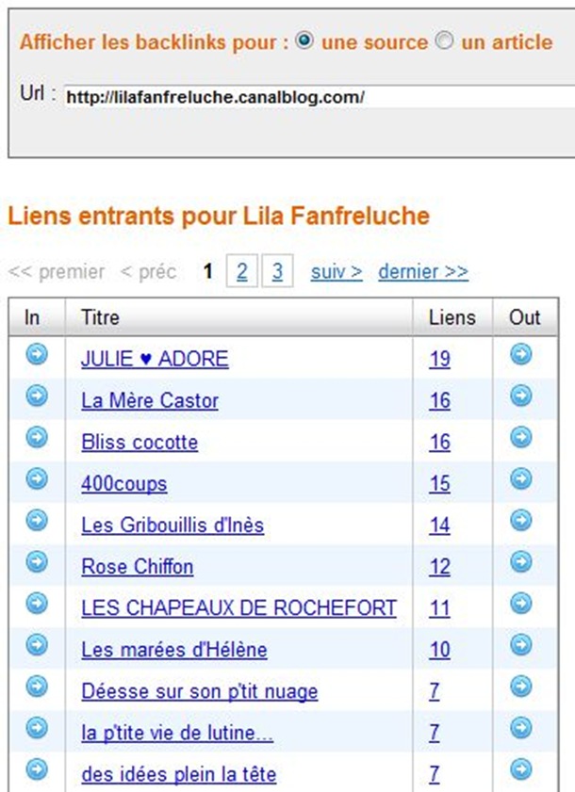This screenshot has height=792, width=575.
Task: Open des idées plein la tête link
Action: coord(178,774)
